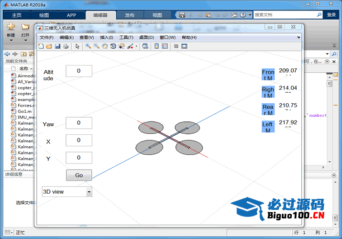This screenshot has width=342, height=239.
Task: Open the MATLAB help question-mark icon
Action: [243, 15]
